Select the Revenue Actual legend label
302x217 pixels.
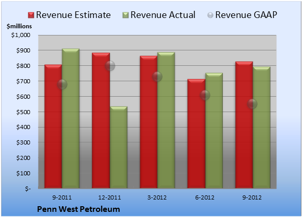(x=163, y=15)
